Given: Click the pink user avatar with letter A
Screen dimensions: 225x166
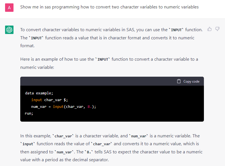Looking at the screenshot, I should [9, 8].
